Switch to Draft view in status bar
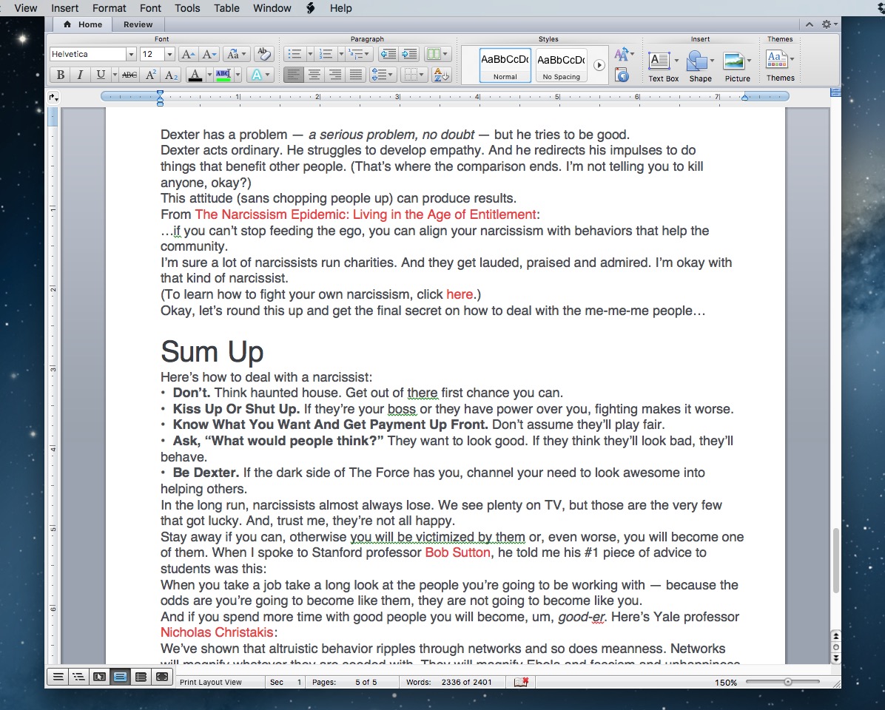 (x=58, y=677)
